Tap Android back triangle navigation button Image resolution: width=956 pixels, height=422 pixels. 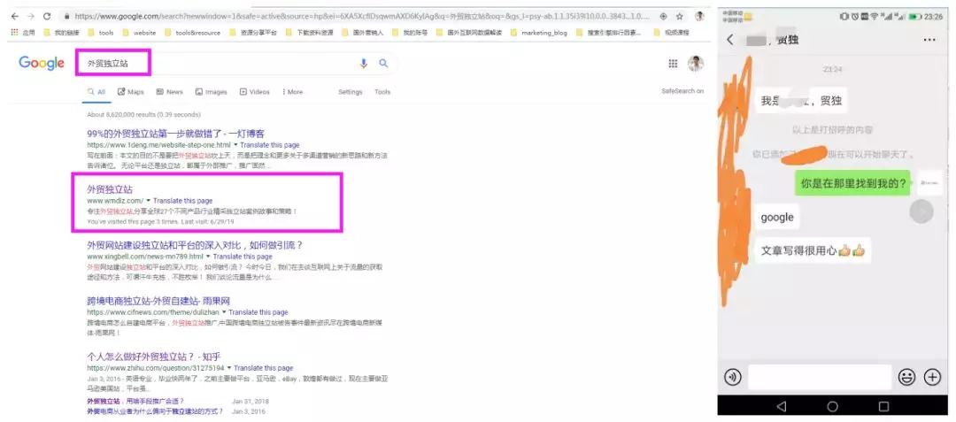tap(781, 406)
